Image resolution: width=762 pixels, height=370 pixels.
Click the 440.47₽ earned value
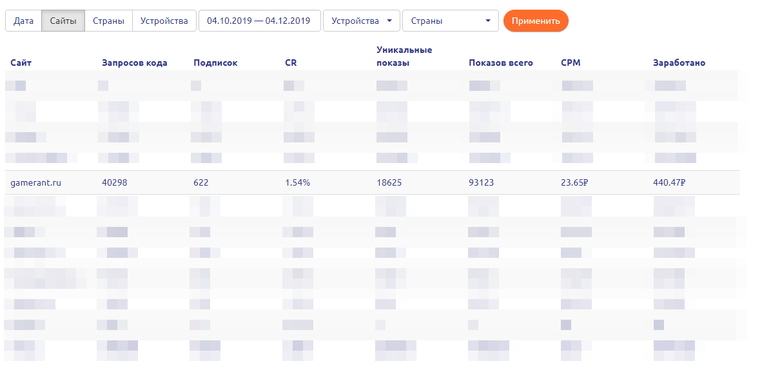click(669, 182)
